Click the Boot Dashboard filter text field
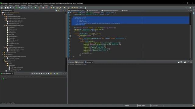The width and height of the screenshot is (195, 109). [x=34, y=76]
